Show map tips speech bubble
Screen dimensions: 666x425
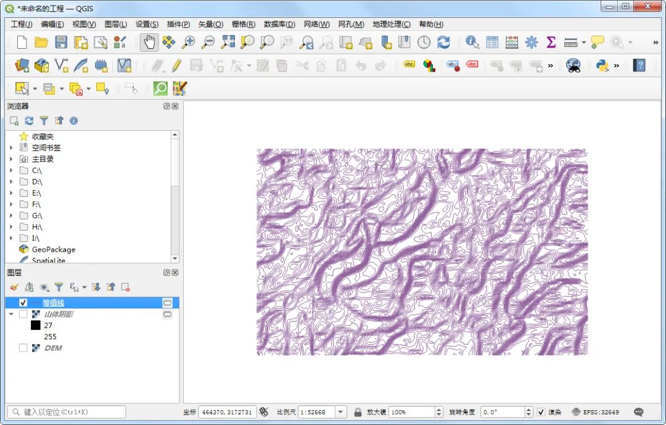coord(597,42)
